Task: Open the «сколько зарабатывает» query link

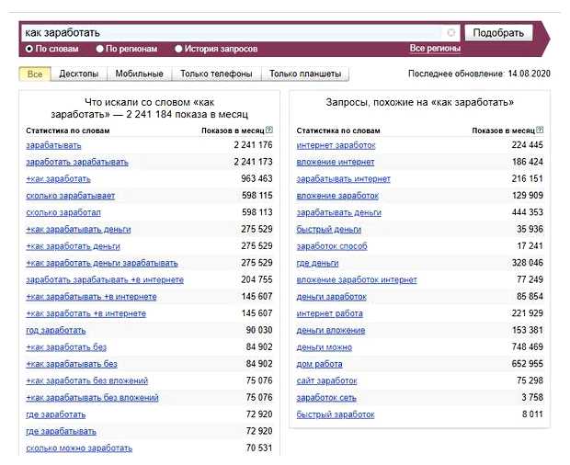Action: (71, 196)
